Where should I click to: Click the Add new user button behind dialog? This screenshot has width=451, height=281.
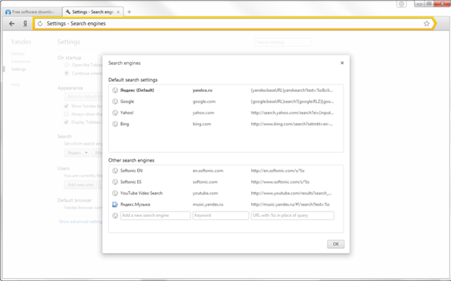click(80, 184)
